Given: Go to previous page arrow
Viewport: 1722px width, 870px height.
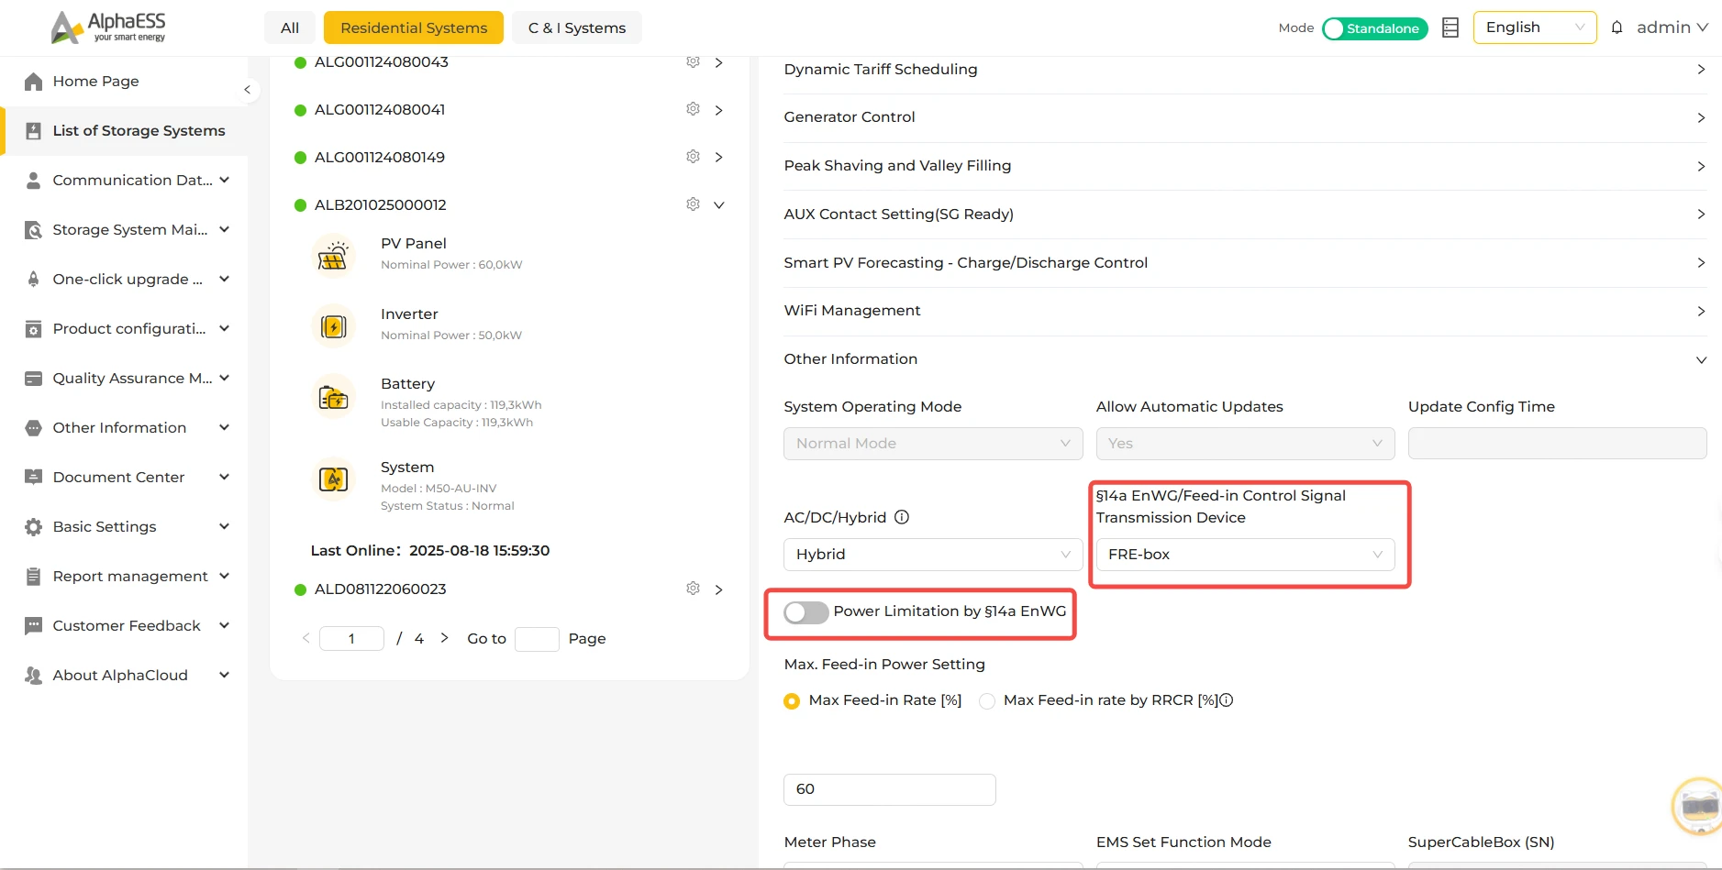Looking at the screenshot, I should (306, 638).
